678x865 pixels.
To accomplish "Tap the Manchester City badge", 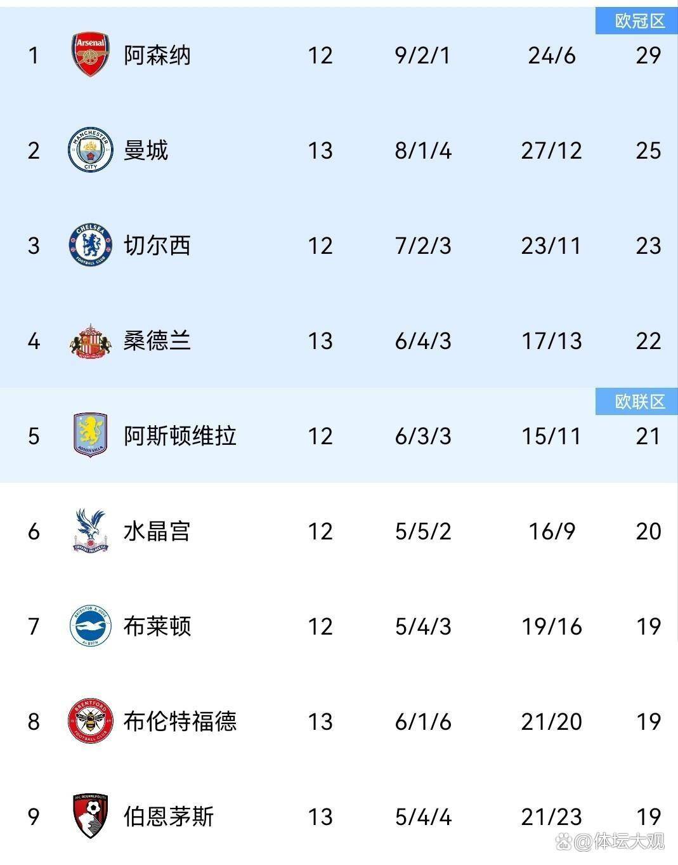I will 91,150.
